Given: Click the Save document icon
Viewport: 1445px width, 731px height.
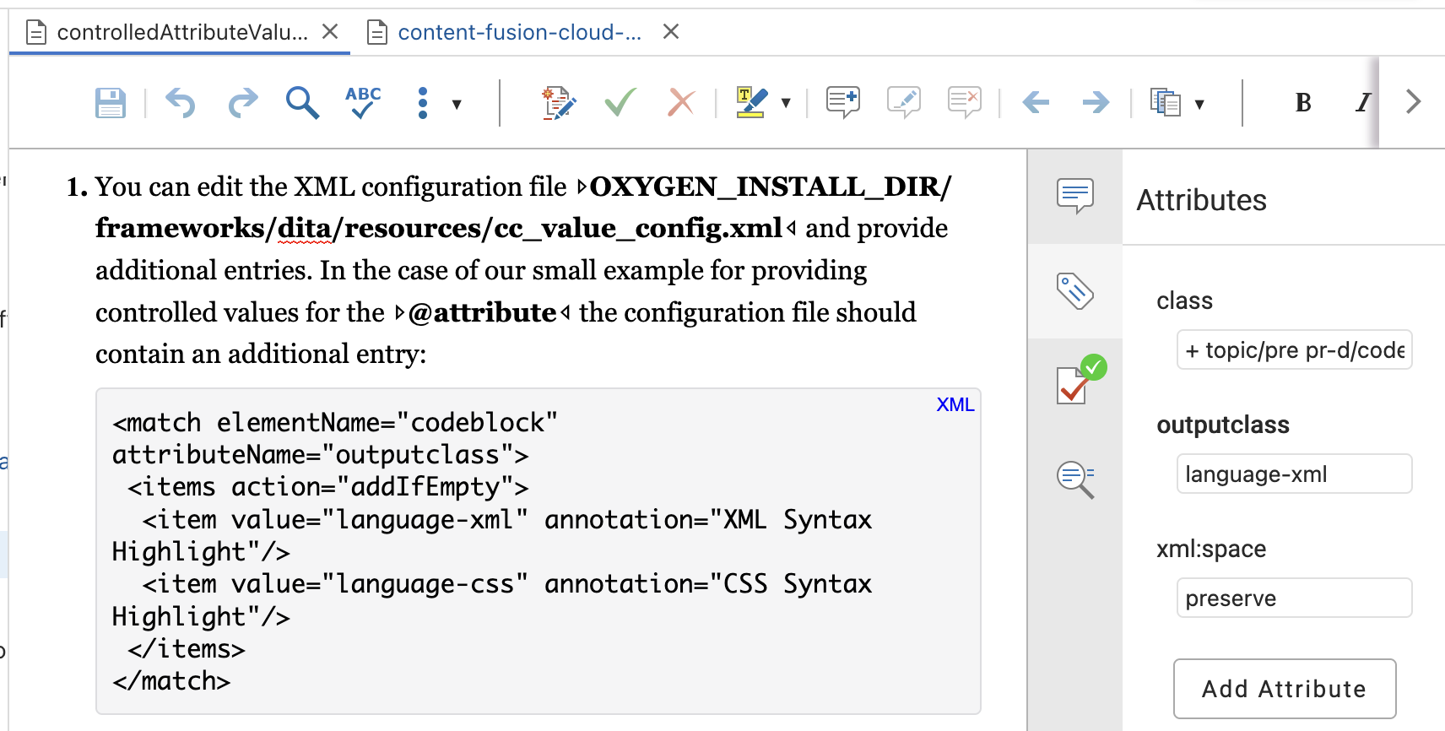Looking at the screenshot, I should point(111,103).
